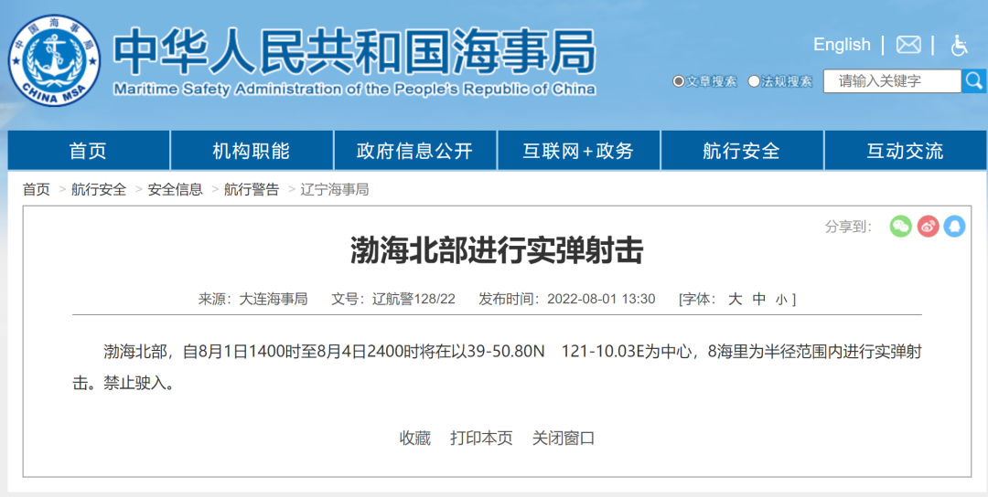Open the 政府信息公开 navigation menu
The width and height of the screenshot is (988, 497).
click(414, 151)
